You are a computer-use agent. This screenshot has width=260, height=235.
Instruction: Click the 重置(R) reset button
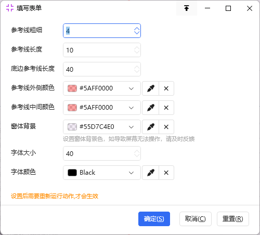click(233, 219)
